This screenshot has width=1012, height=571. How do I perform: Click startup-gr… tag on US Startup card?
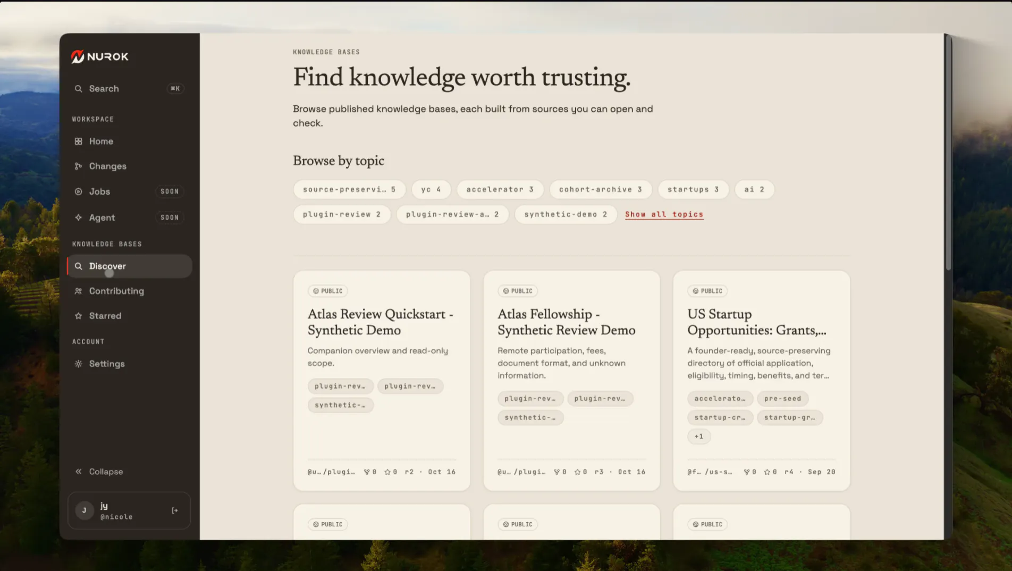point(790,418)
